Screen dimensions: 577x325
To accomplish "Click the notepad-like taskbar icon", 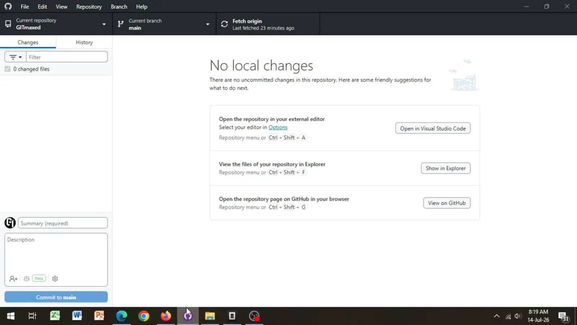I will click(232, 316).
